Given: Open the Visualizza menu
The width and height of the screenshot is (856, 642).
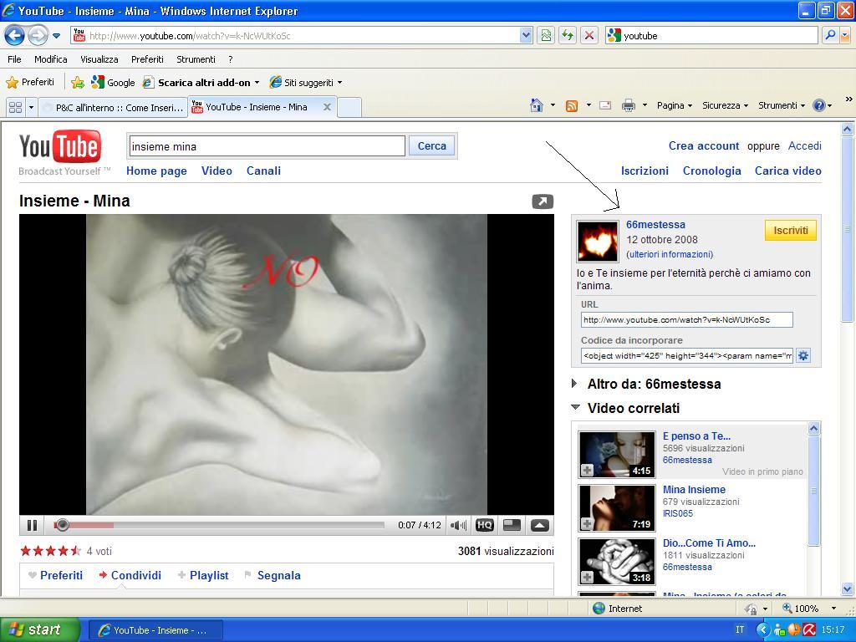Looking at the screenshot, I should [99, 59].
